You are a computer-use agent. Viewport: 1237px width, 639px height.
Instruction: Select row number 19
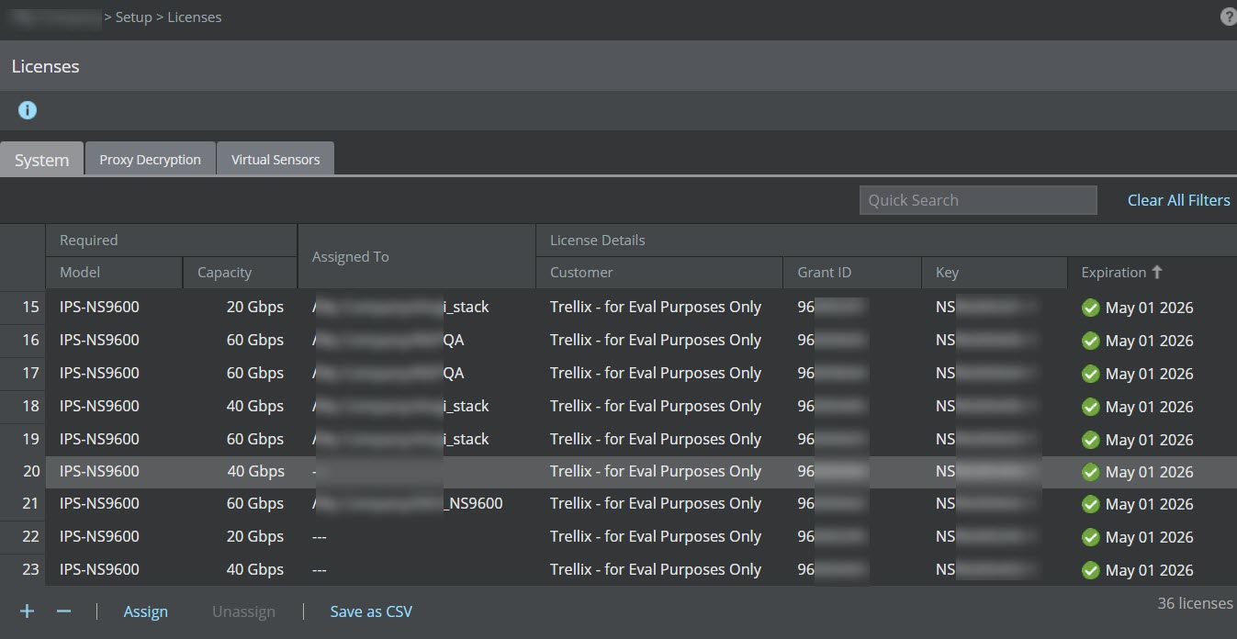[30, 439]
